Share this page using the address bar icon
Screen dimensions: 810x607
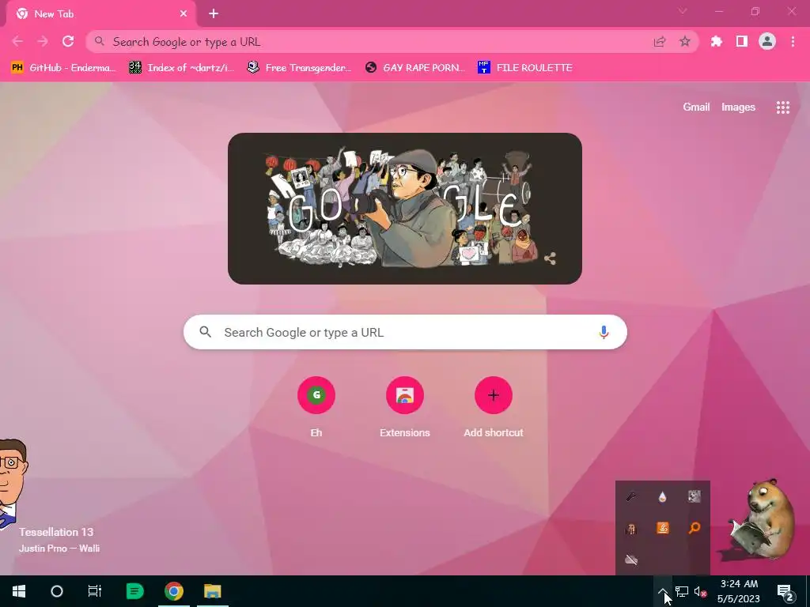click(x=659, y=42)
